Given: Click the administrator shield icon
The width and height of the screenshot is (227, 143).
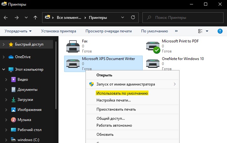Looking at the screenshot, I should click(x=91, y=84).
